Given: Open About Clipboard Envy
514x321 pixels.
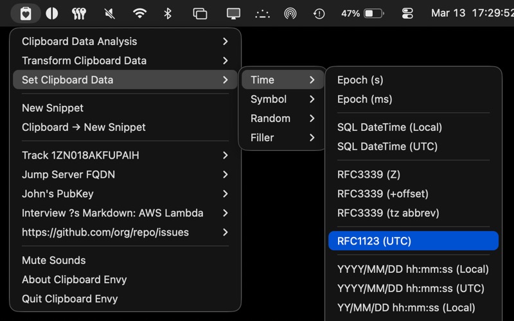Looking at the screenshot, I should (125, 279).
